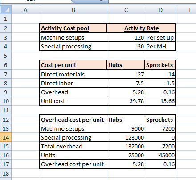The height and width of the screenshot is (180, 196).
Task: Click Hubs overhead per unit 5.28 in row 17
Action: (126, 164)
